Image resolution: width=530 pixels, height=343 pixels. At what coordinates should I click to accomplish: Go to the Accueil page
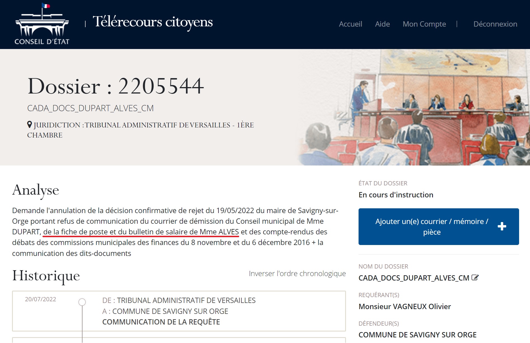(x=350, y=24)
